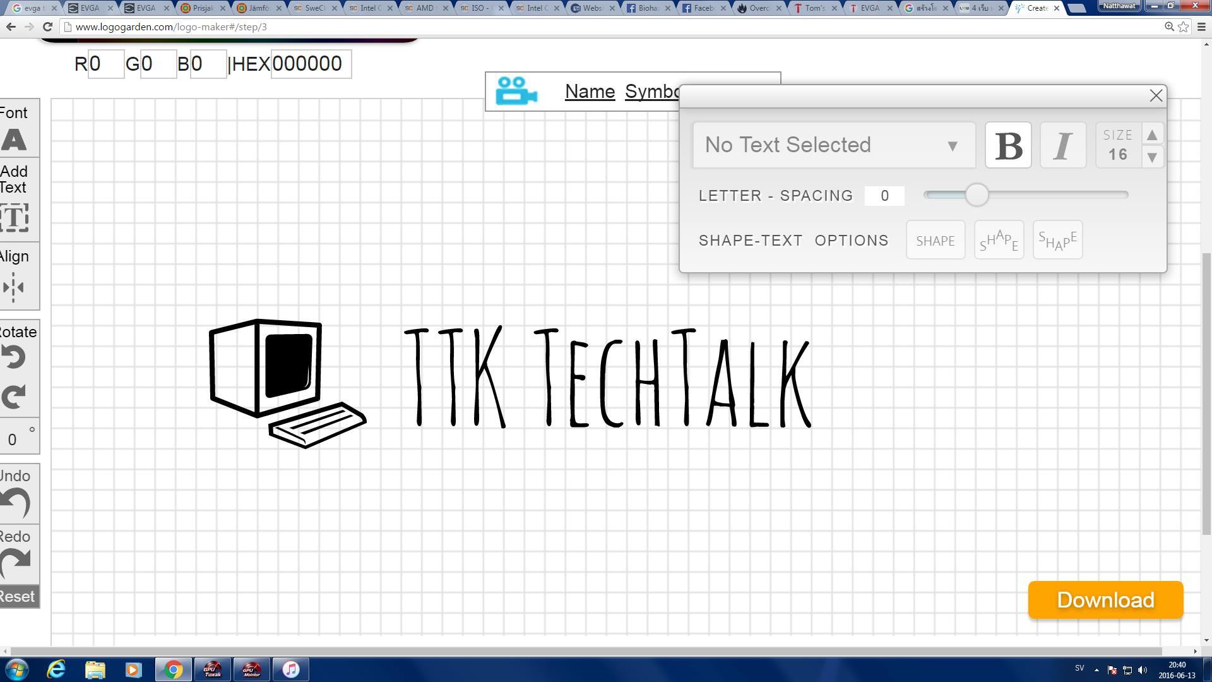Click the R color value field
1212x682 pixels.
click(106, 64)
